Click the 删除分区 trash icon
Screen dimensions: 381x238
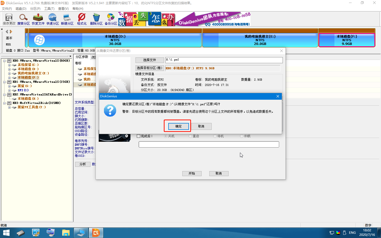(x=96, y=19)
